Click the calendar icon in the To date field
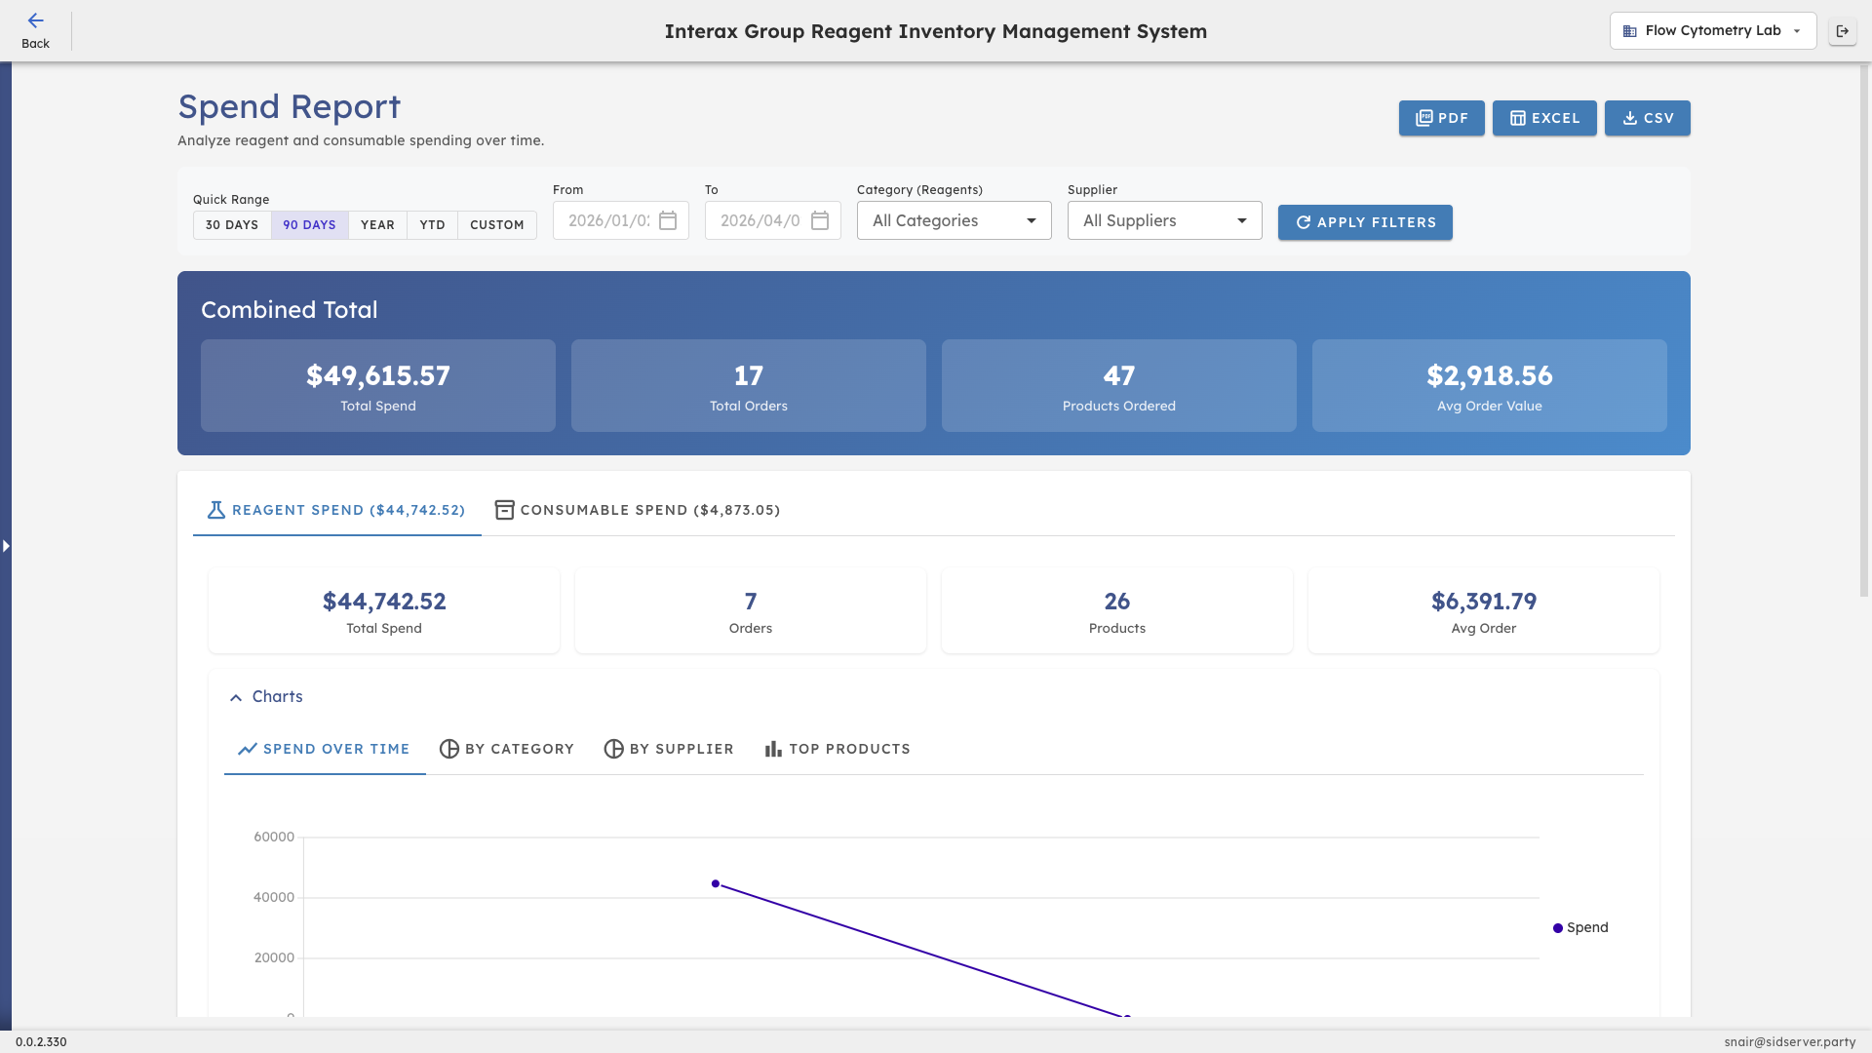Image resolution: width=1872 pixels, height=1053 pixels. 820,220
